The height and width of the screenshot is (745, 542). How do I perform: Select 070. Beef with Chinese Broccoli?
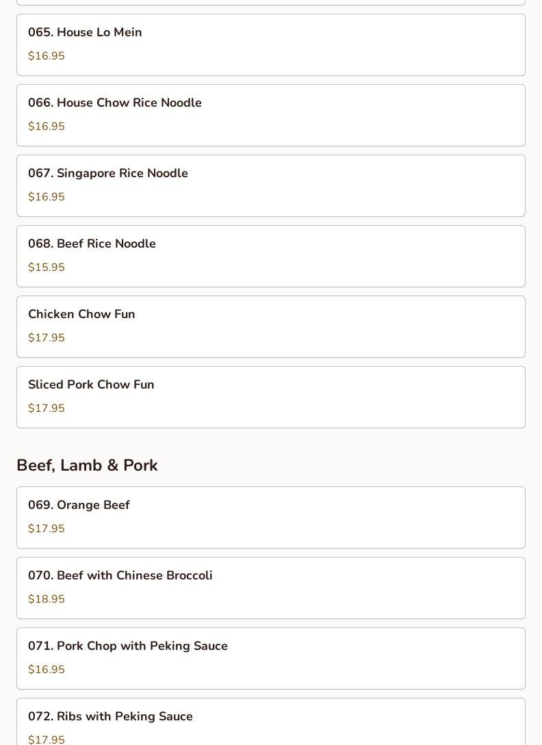point(271,588)
